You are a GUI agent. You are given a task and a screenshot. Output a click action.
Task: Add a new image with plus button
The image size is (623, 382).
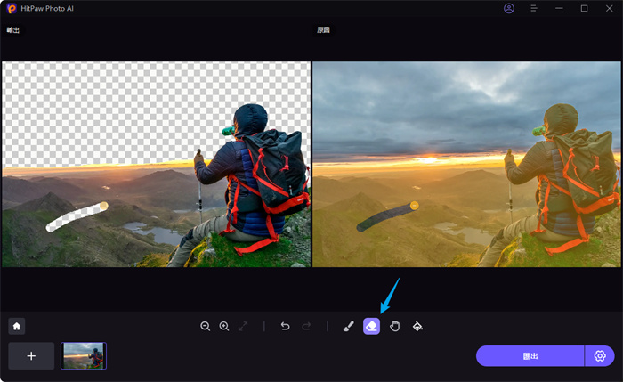31,356
